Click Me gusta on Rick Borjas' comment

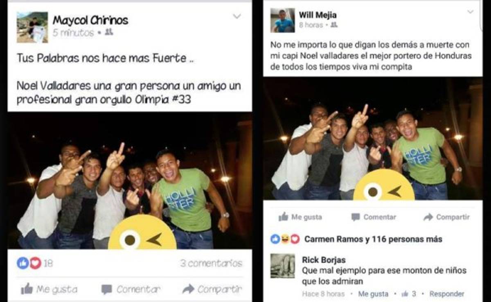[373, 294]
